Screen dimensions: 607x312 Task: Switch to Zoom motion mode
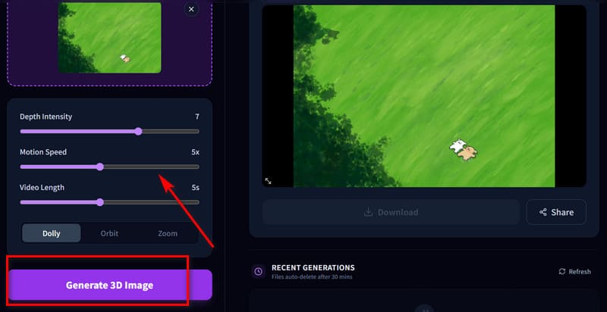click(168, 233)
